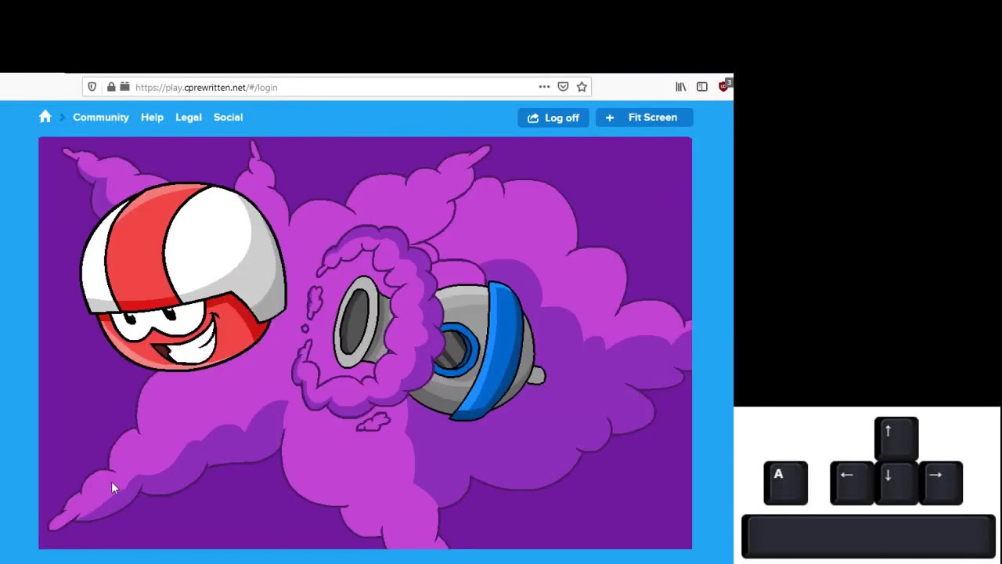Open the Social menu
The width and height of the screenshot is (1002, 564).
coord(228,117)
